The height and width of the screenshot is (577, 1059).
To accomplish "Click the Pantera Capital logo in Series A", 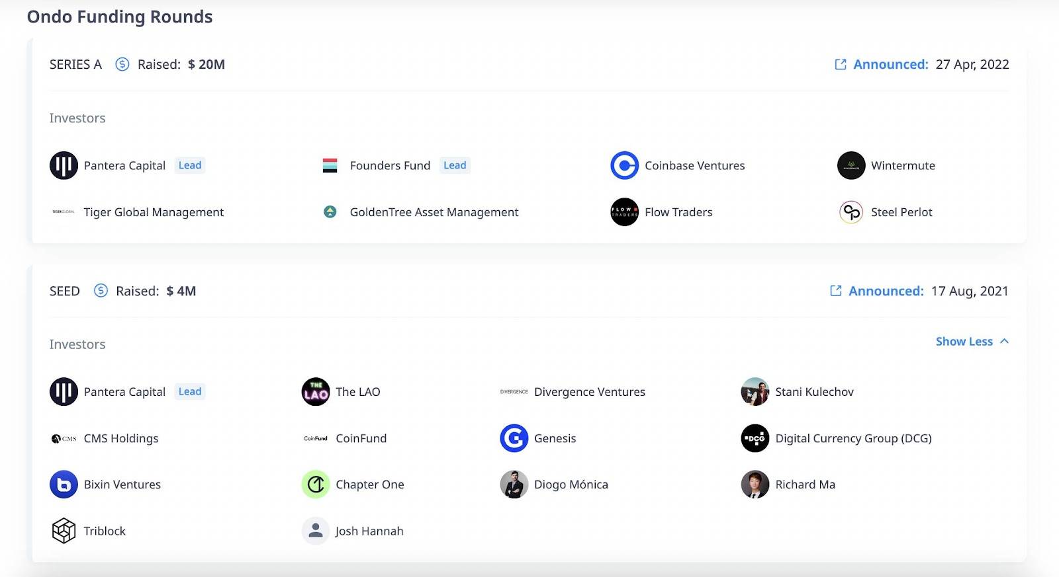I will [64, 165].
